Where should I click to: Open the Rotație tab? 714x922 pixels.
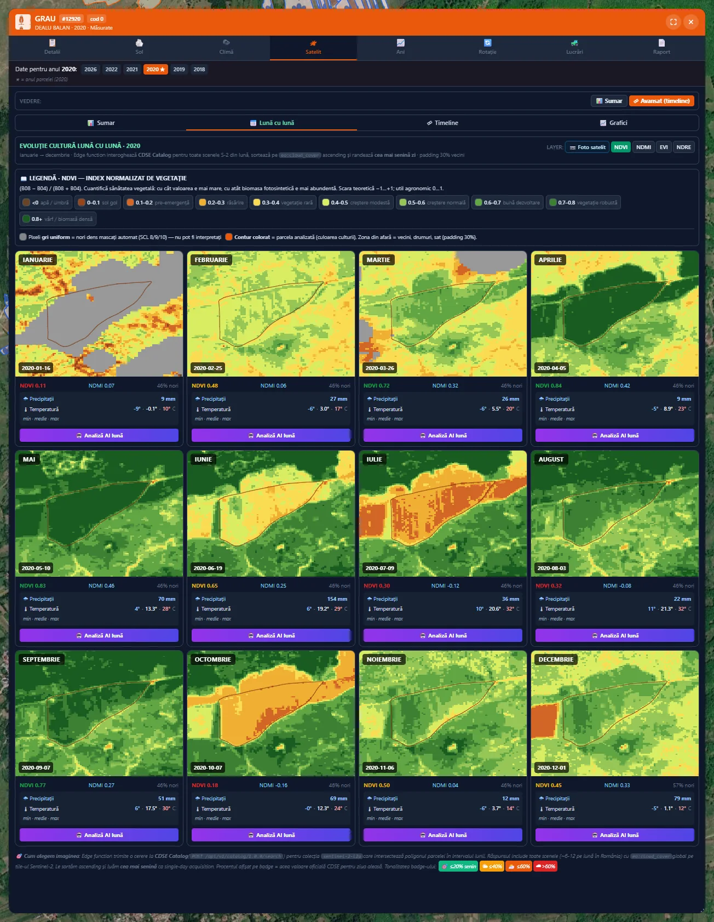[x=487, y=48]
